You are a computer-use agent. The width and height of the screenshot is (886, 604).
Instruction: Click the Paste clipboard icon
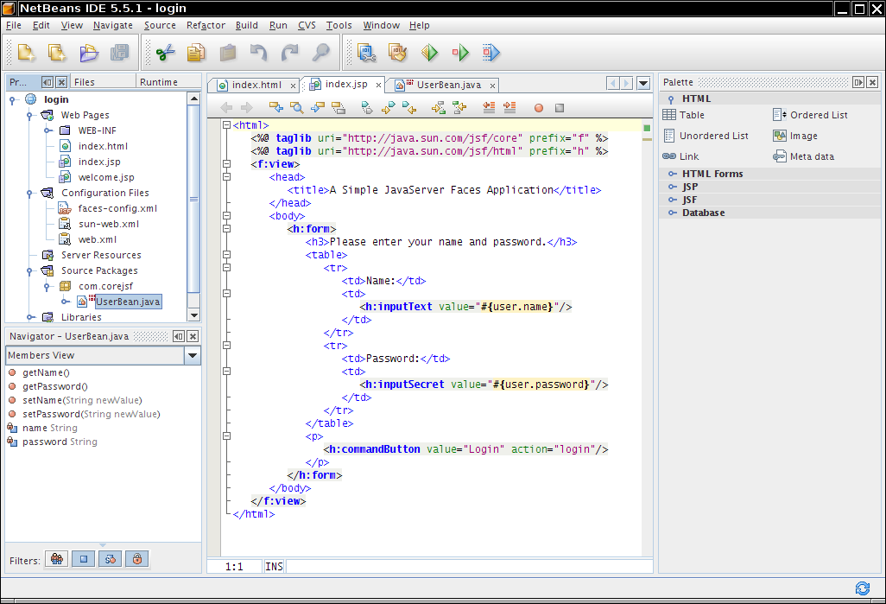point(228,53)
